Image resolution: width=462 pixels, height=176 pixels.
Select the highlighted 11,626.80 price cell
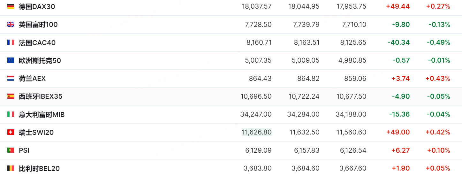click(x=257, y=132)
